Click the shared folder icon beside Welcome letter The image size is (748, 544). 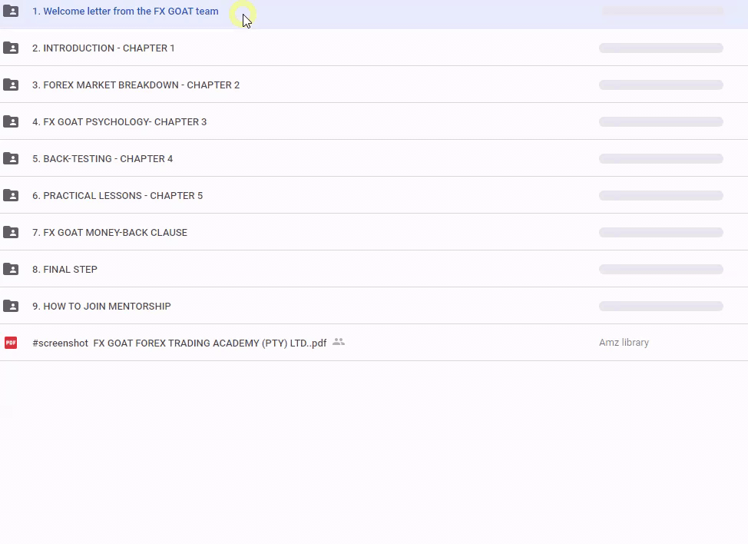click(11, 12)
